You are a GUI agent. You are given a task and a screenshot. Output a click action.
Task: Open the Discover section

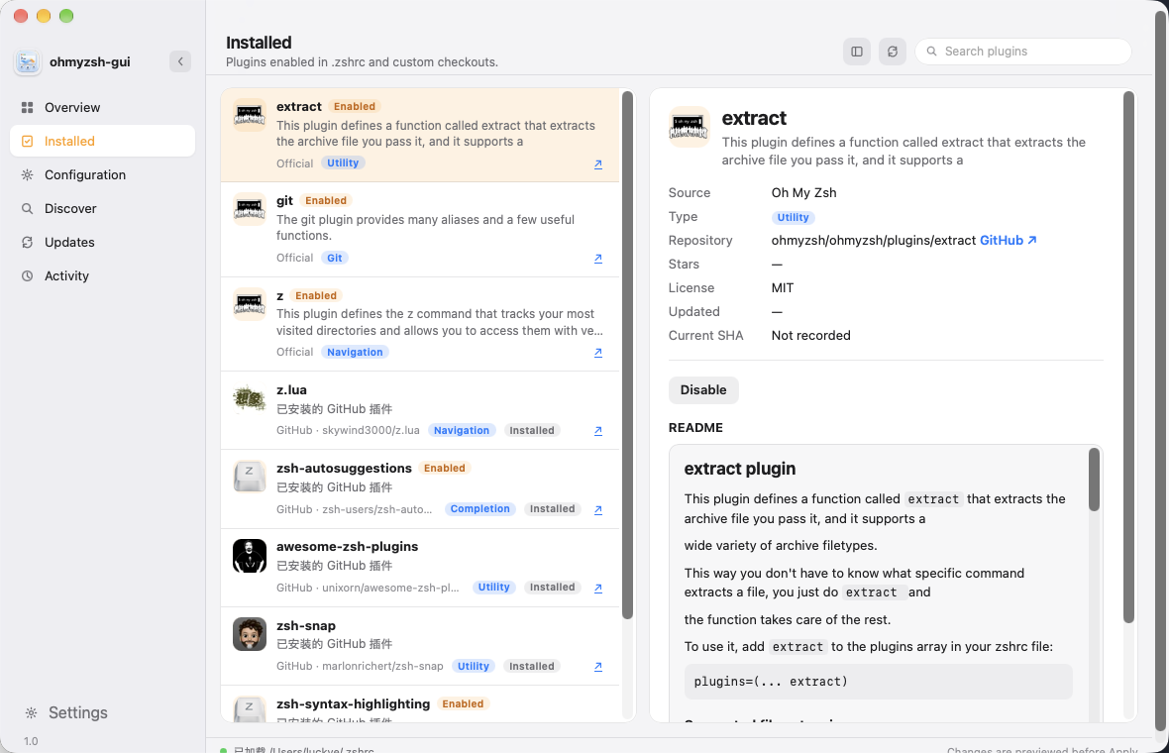pos(102,208)
